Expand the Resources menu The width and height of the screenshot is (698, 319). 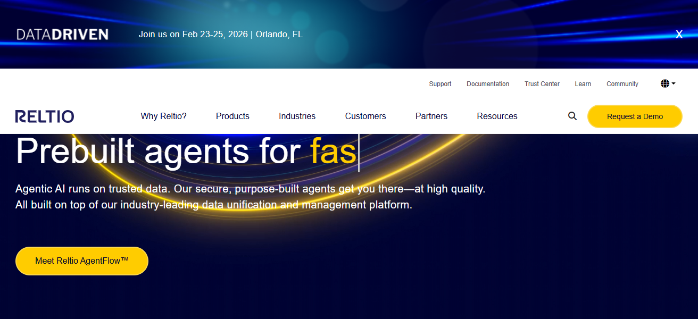pos(497,116)
